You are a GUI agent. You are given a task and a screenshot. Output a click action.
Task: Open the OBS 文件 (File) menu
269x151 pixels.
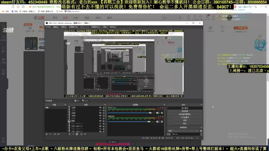[48, 27]
